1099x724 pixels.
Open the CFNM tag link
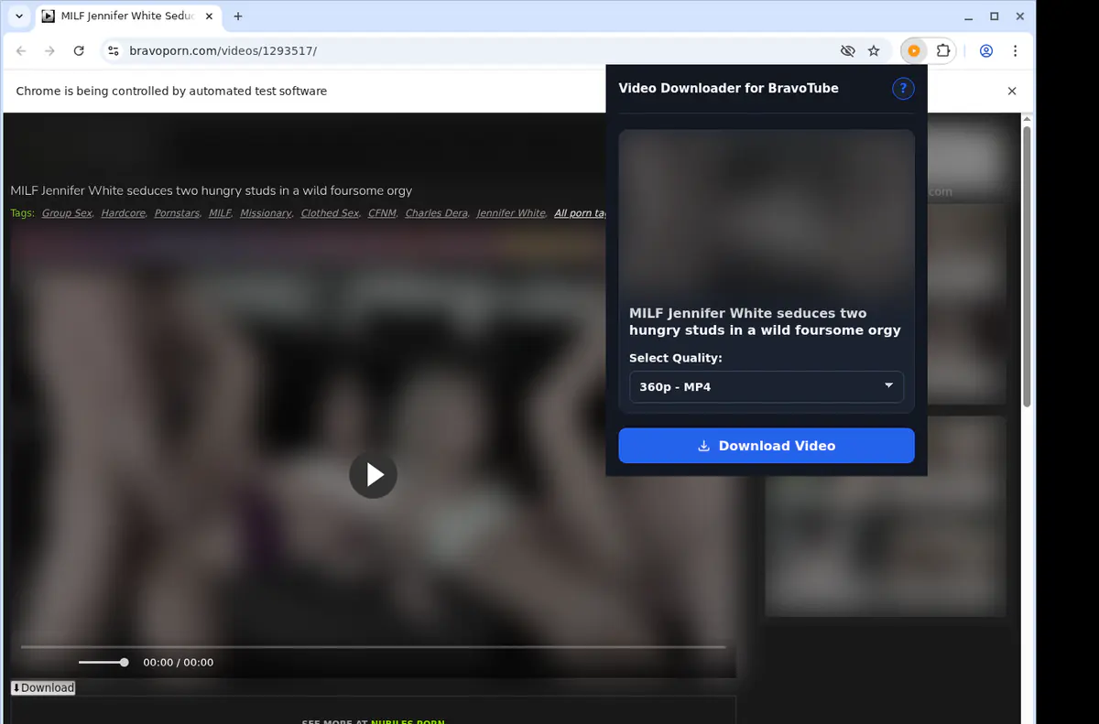point(383,213)
